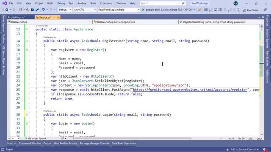This screenshot has width=271, height=152.
Task: Open the Web Publish Activity tab
Action: [65, 144]
